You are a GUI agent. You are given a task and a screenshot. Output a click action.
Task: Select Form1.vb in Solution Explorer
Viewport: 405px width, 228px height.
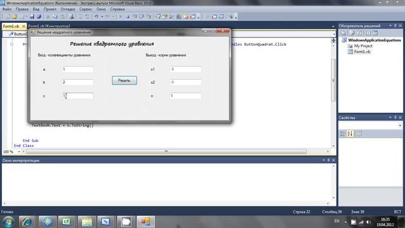pyautogui.click(x=362, y=51)
